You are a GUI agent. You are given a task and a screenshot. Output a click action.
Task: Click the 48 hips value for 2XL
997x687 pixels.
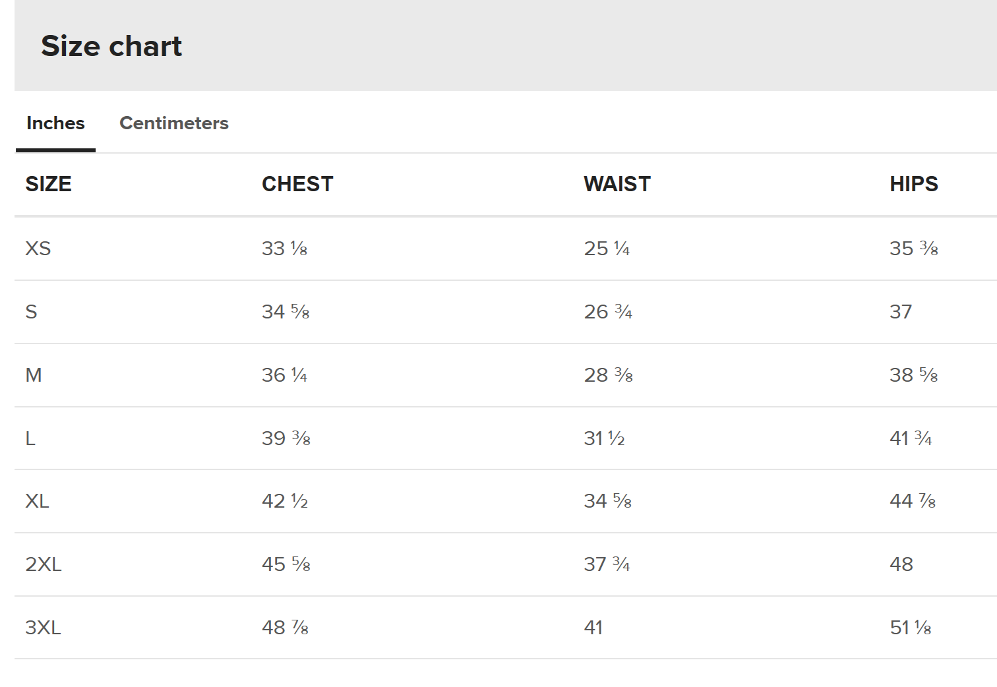(x=901, y=564)
